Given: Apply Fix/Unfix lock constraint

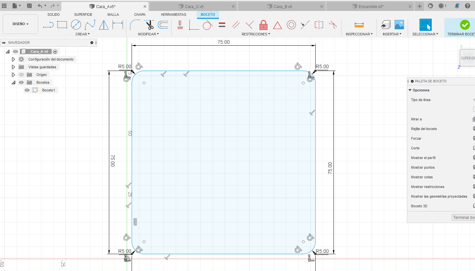Looking at the screenshot, I should 264,25.
